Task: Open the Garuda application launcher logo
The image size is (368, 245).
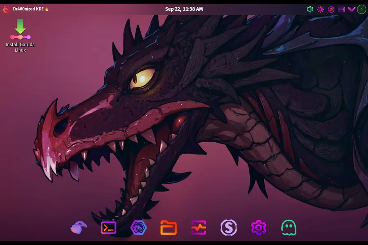Action: (6, 9)
